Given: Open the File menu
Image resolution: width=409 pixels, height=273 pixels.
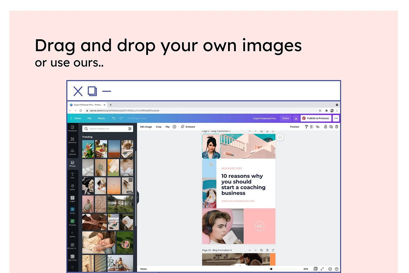Looking at the screenshot, I should tap(89, 118).
